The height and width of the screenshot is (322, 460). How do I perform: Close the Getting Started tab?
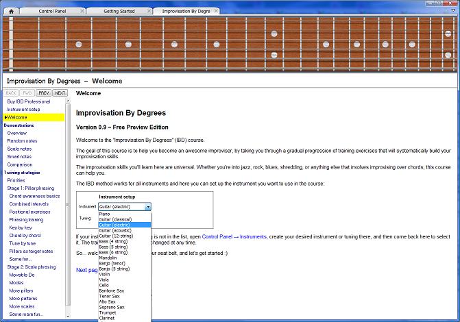[x=147, y=11]
